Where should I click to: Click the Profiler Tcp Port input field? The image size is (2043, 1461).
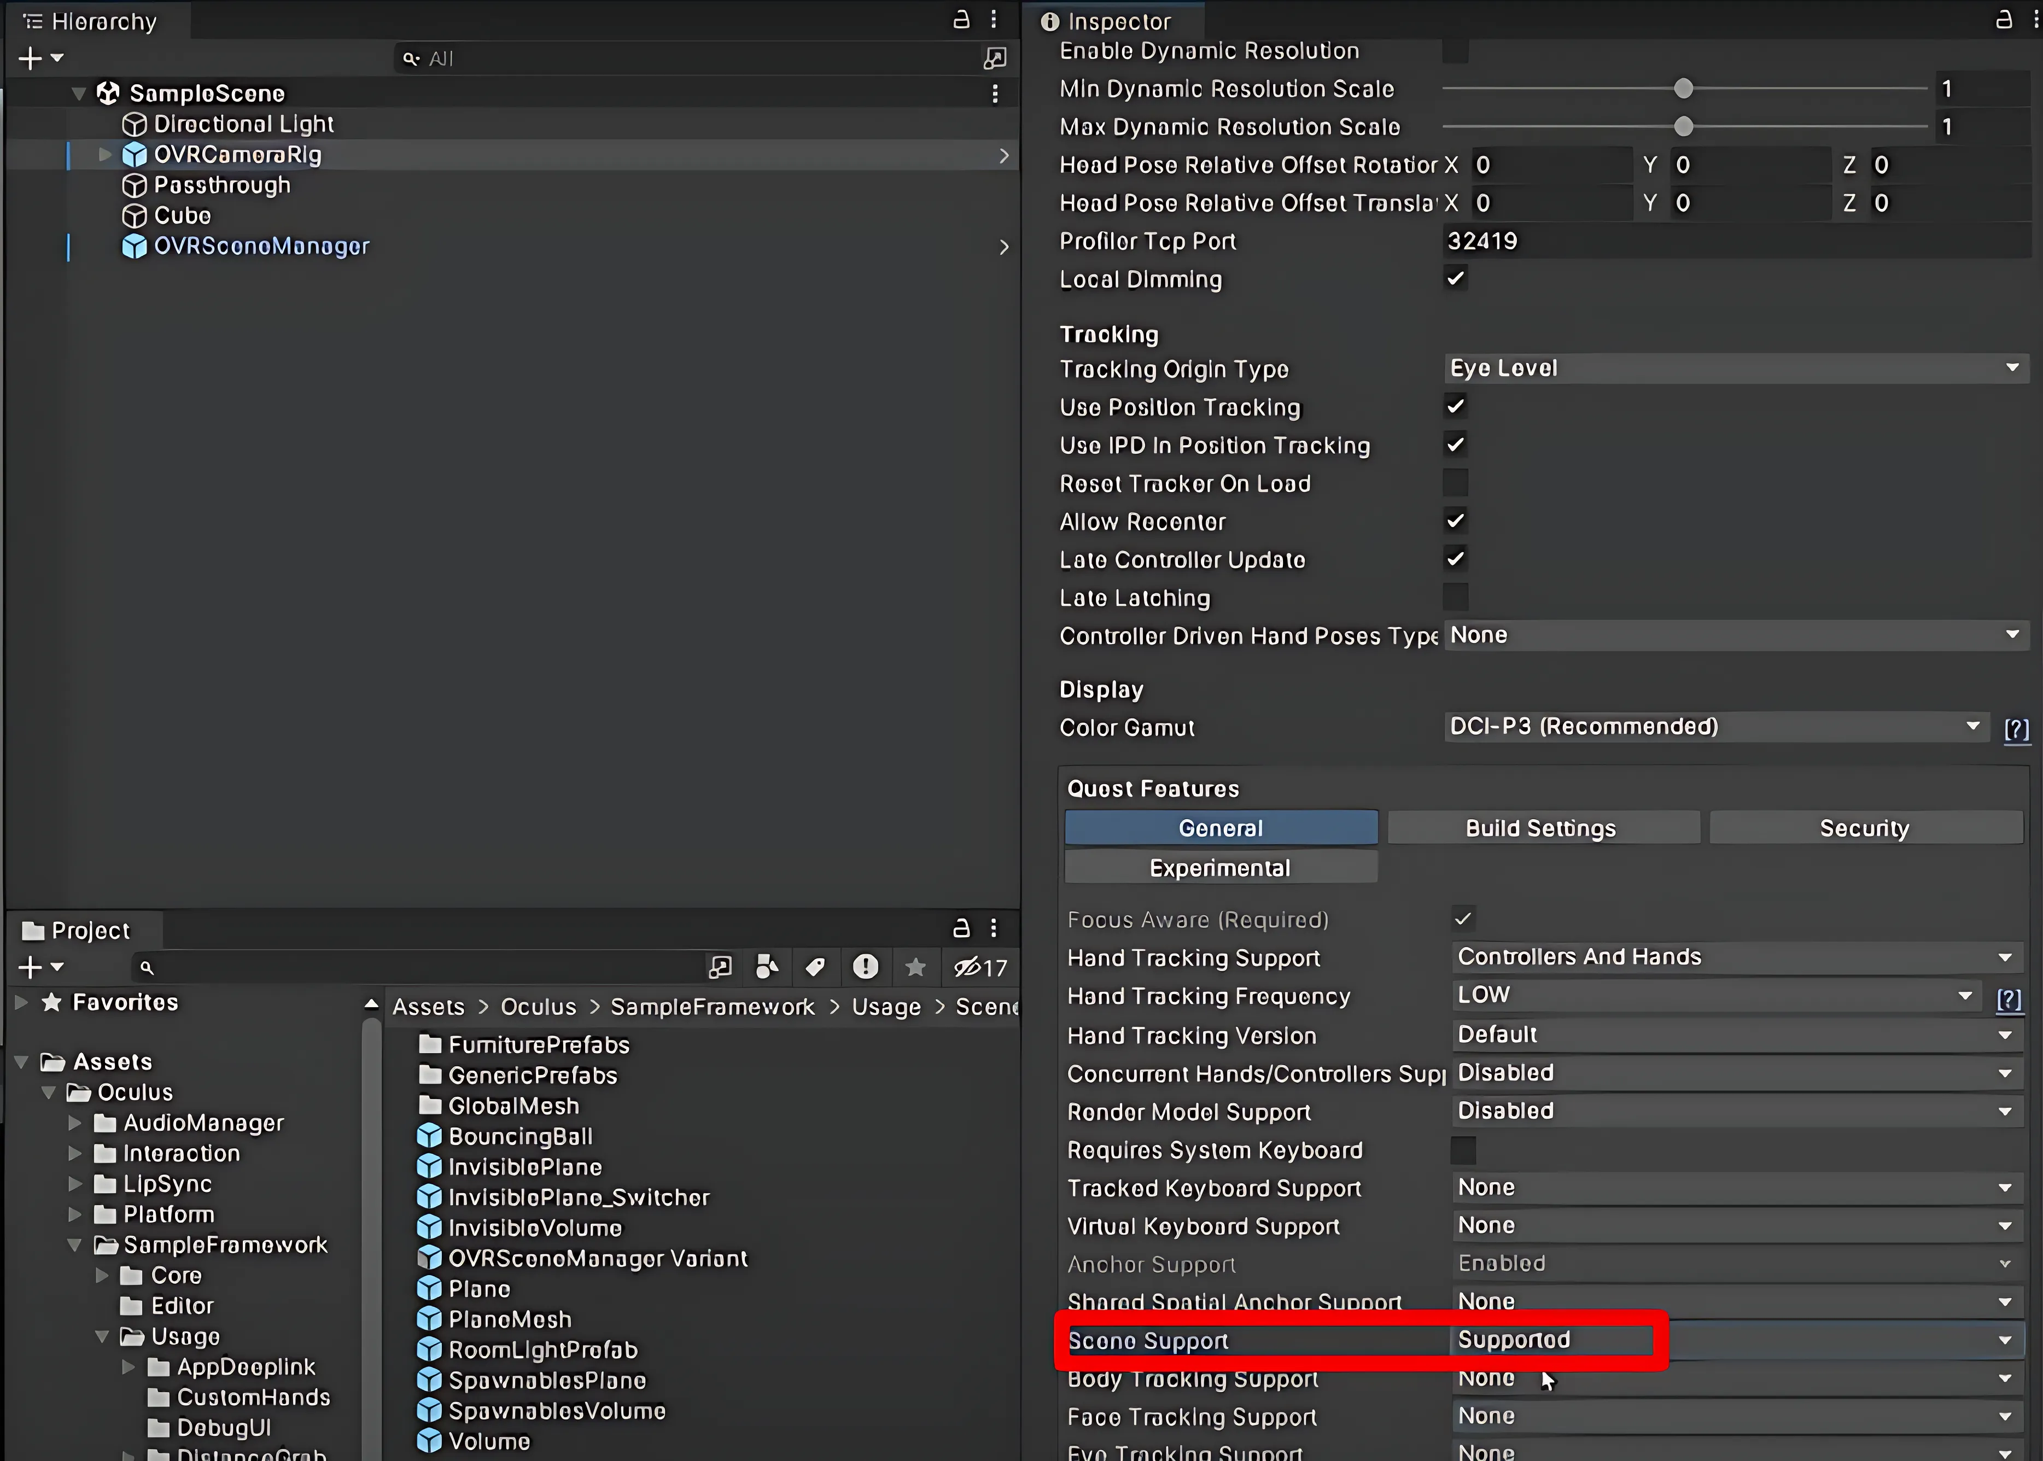pyautogui.click(x=1735, y=241)
